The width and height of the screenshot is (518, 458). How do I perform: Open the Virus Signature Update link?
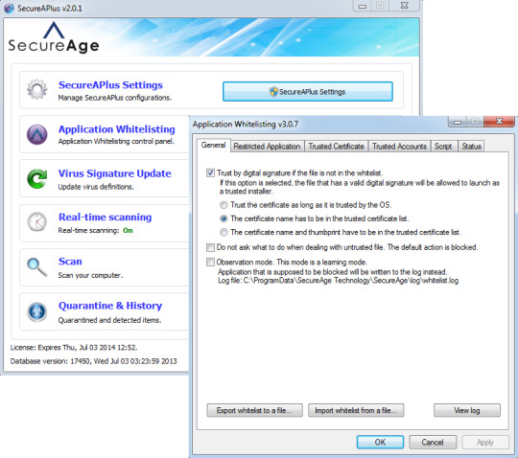click(115, 173)
